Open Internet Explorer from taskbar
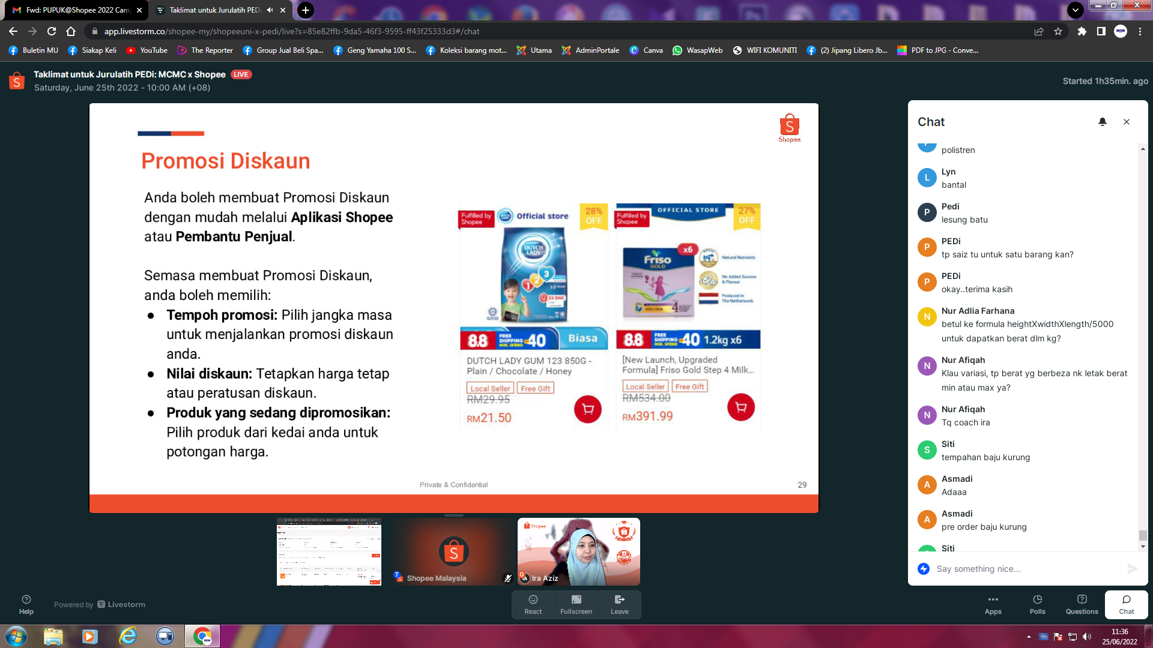This screenshot has height=648, width=1153. pyautogui.click(x=128, y=636)
